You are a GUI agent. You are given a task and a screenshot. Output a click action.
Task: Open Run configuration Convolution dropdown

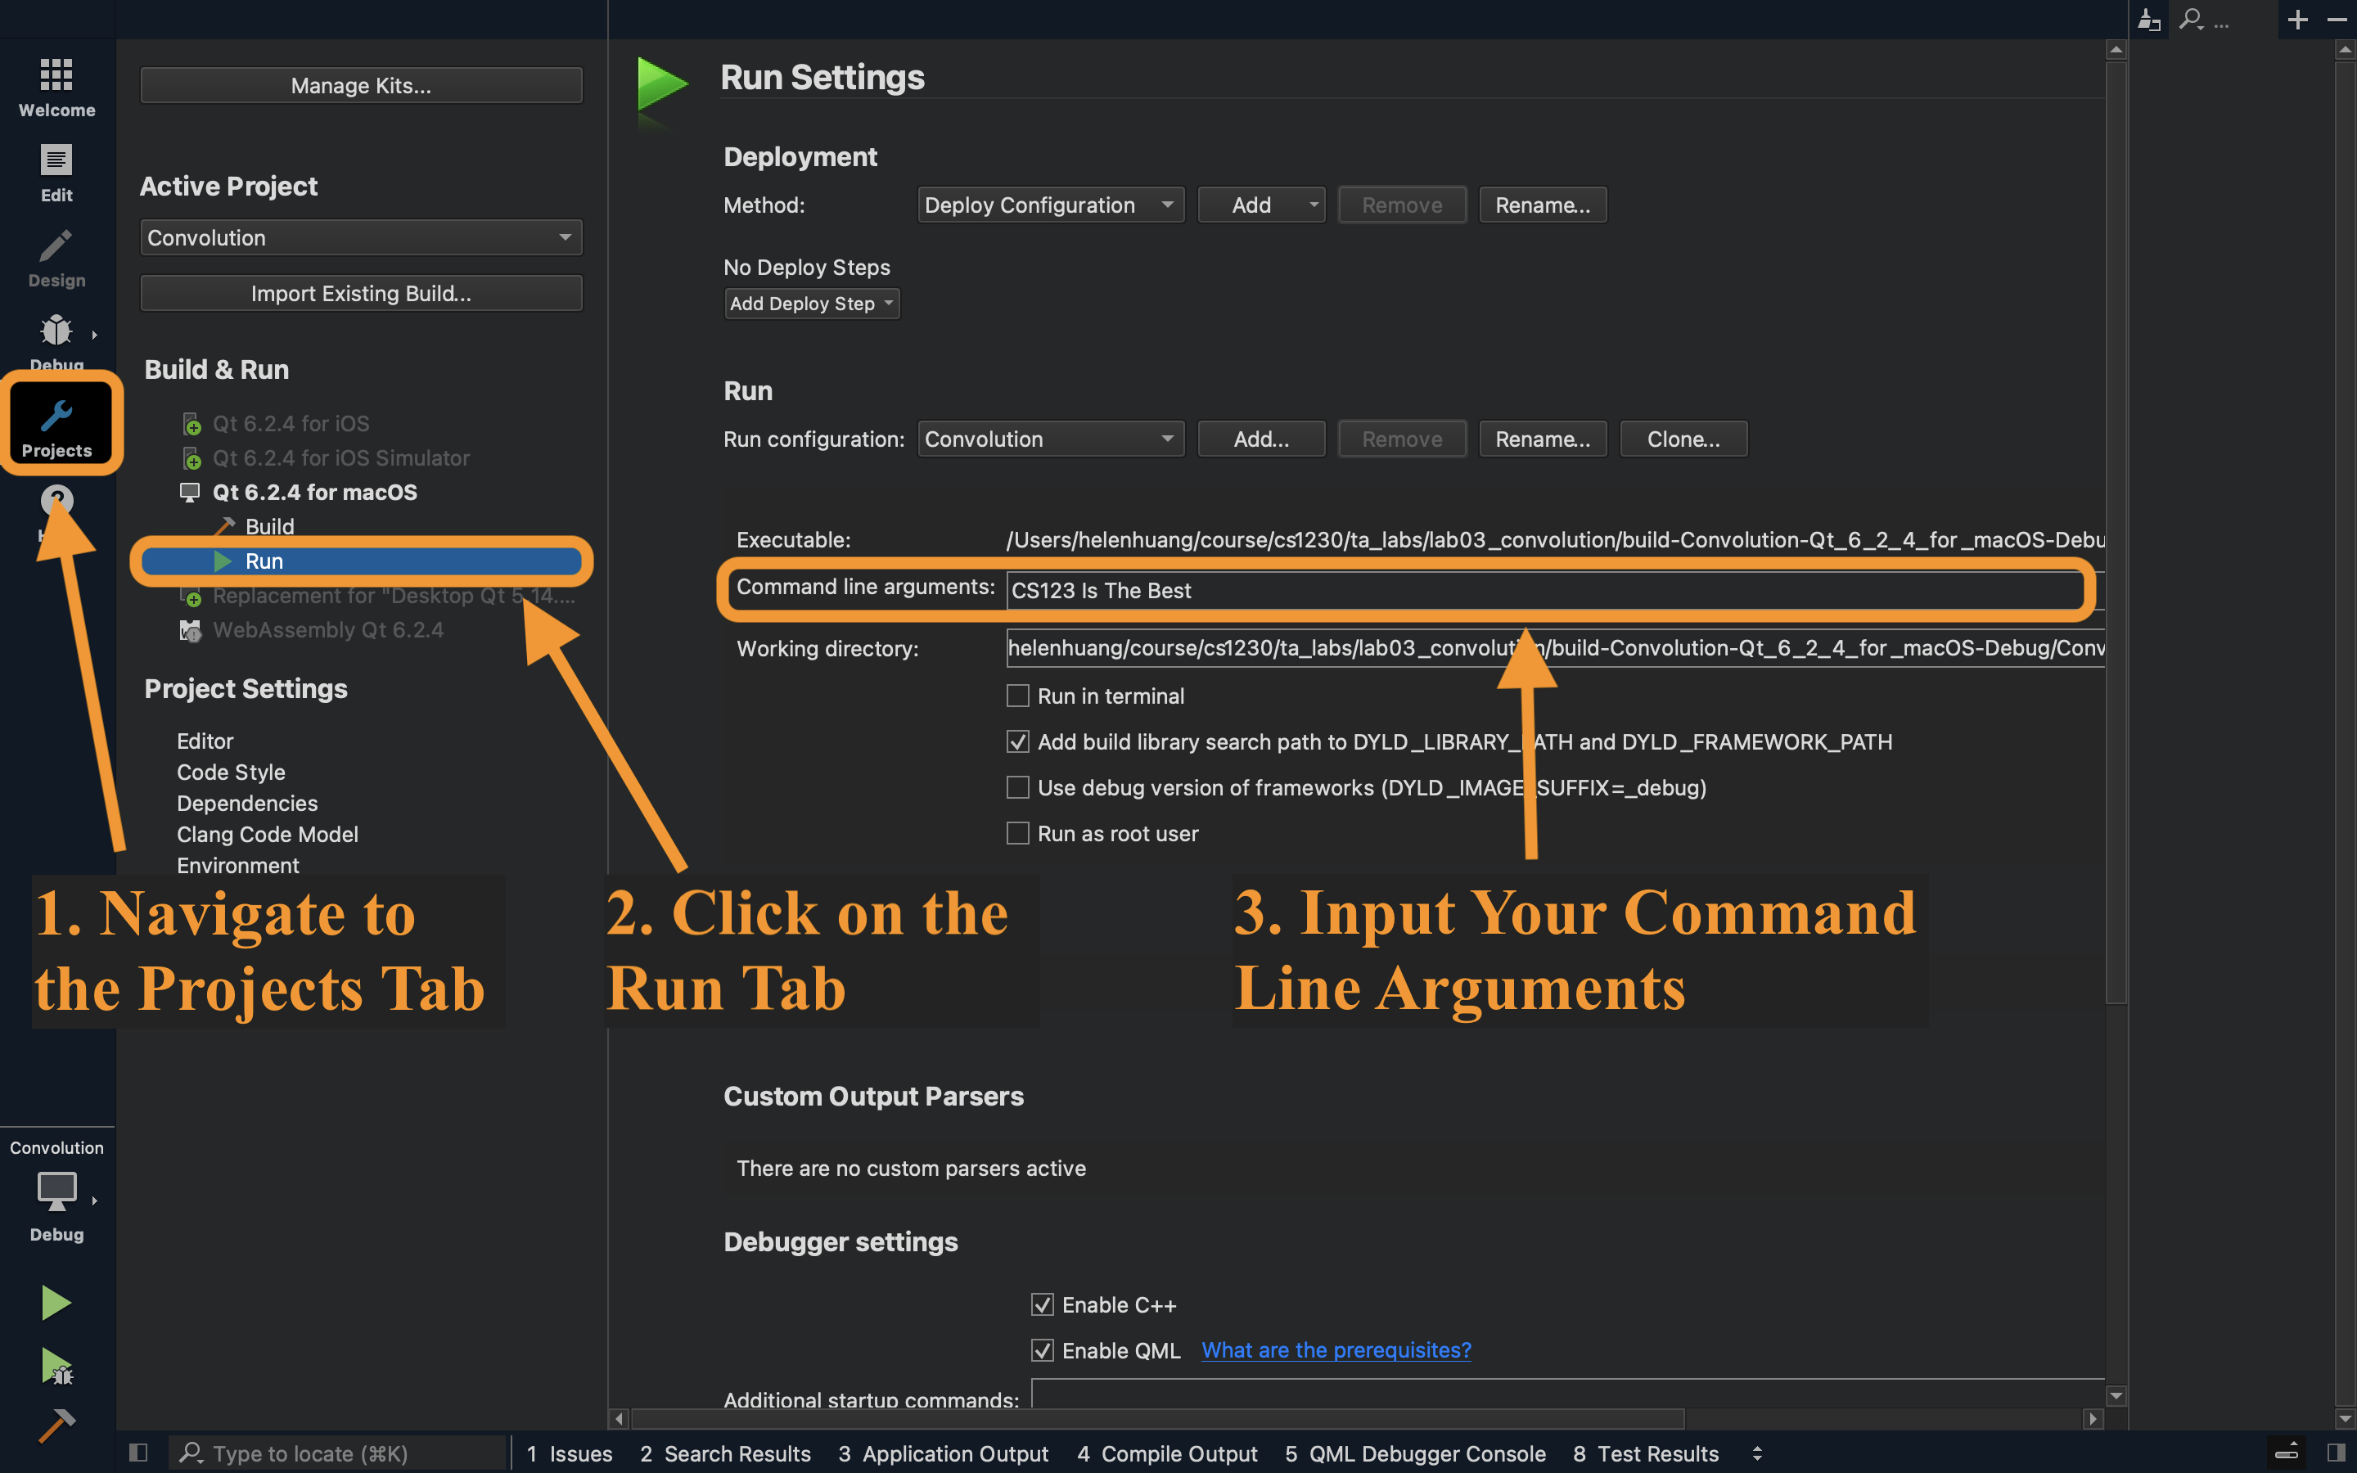[1051, 439]
